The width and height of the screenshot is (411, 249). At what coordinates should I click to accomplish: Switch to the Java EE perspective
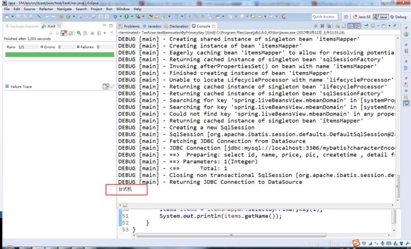click(x=362, y=17)
